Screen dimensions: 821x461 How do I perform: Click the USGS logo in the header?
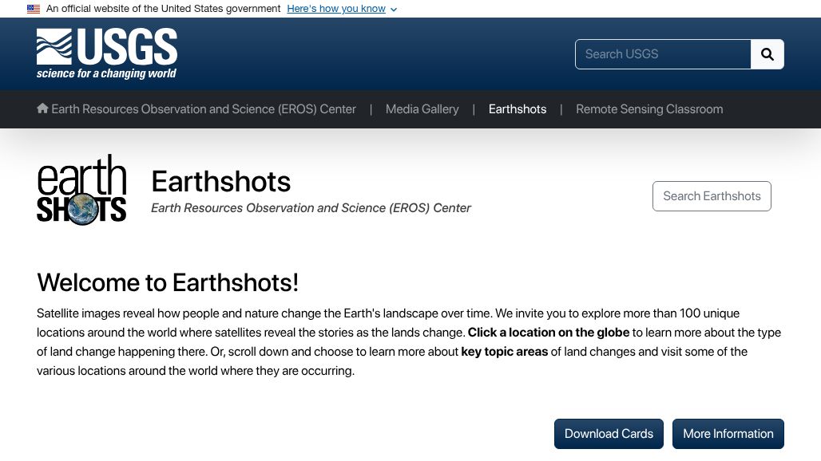[x=107, y=53]
